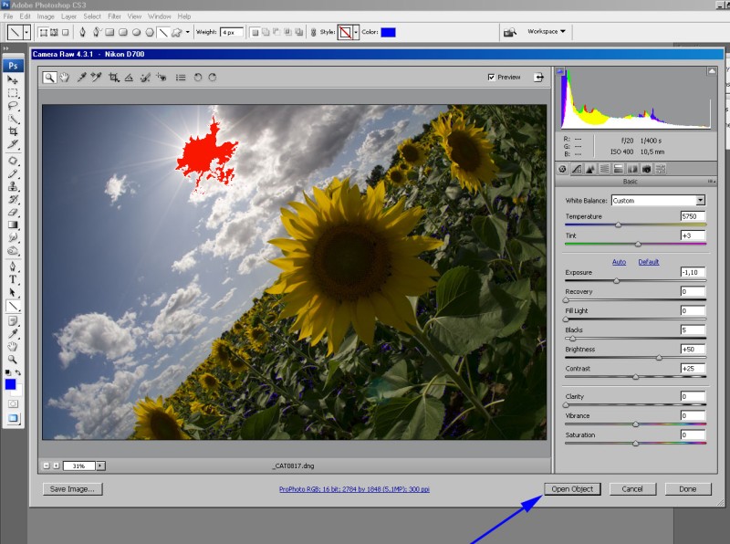The width and height of the screenshot is (730, 544).
Task: Open the Help menu
Action: 184,16
